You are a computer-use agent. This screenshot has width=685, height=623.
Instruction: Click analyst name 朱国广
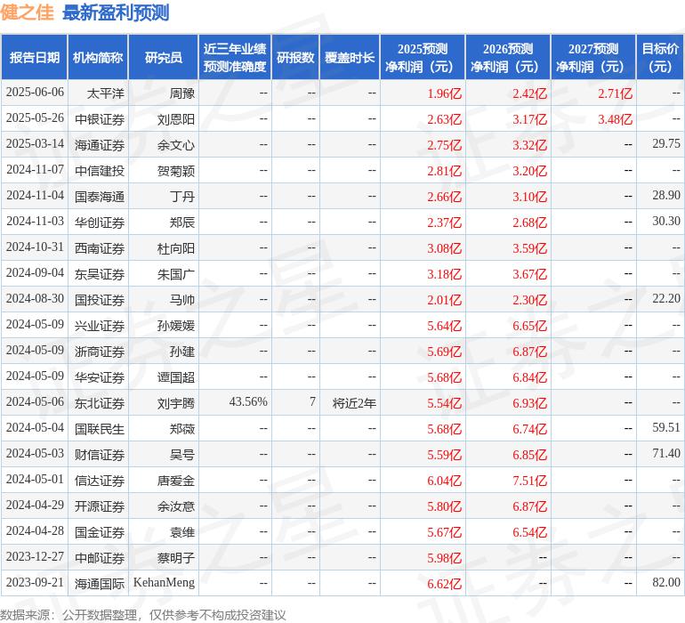pyautogui.click(x=176, y=274)
